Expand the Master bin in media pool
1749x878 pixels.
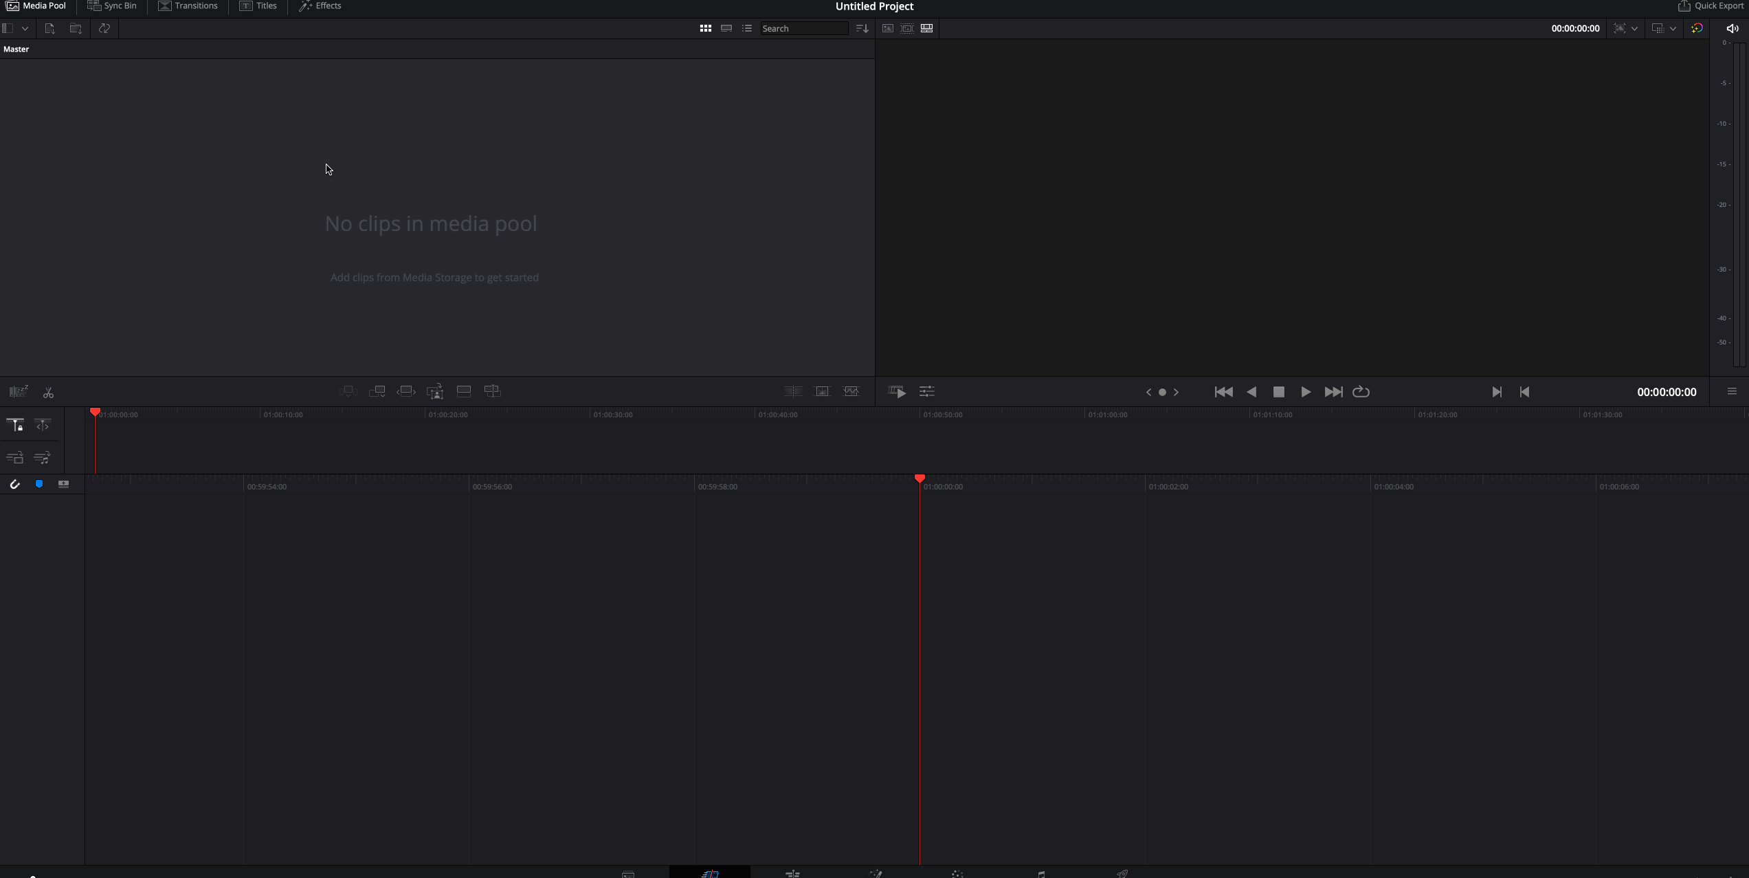pyautogui.click(x=16, y=48)
